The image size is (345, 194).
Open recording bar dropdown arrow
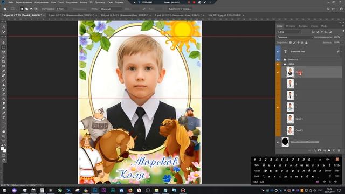(x=135, y=2)
